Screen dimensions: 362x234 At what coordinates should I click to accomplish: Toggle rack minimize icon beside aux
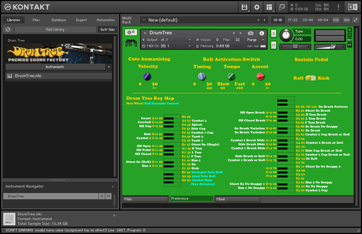[355, 20]
